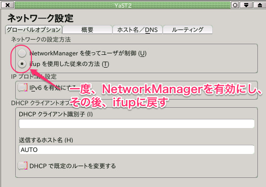Viewport: 266px width, 187px height.
Task: Switch to the 概要 tab
Action: click(x=87, y=30)
